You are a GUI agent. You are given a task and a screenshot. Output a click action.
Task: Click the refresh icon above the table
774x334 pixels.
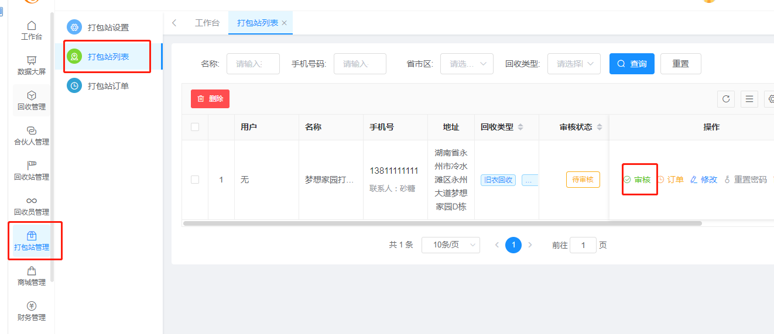pos(726,99)
